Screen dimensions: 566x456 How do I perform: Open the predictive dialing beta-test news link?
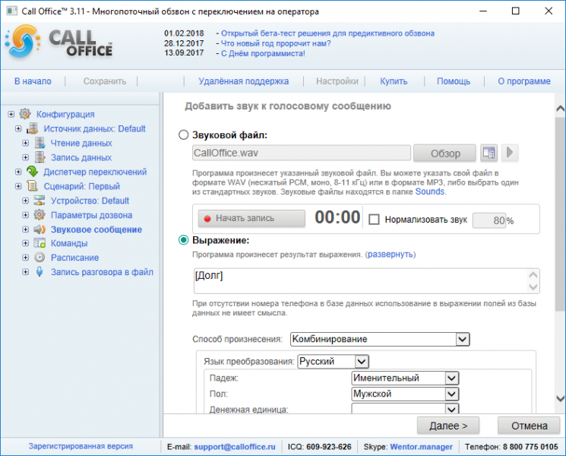327,33
